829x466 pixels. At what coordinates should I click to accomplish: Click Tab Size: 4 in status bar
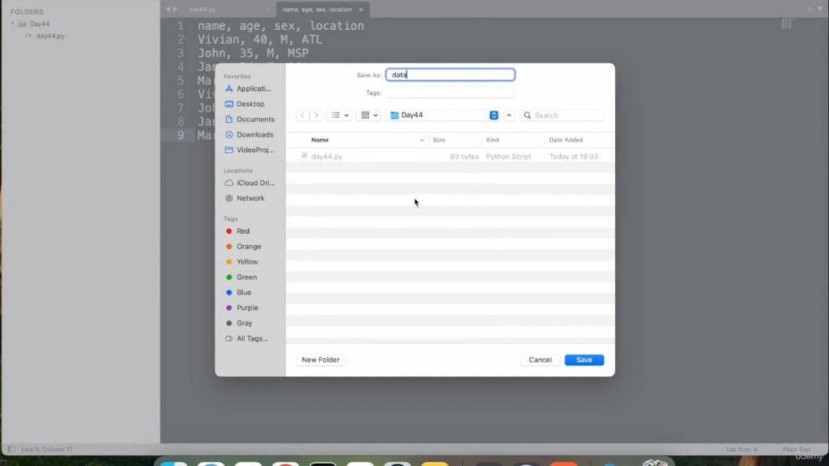pyautogui.click(x=742, y=450)
